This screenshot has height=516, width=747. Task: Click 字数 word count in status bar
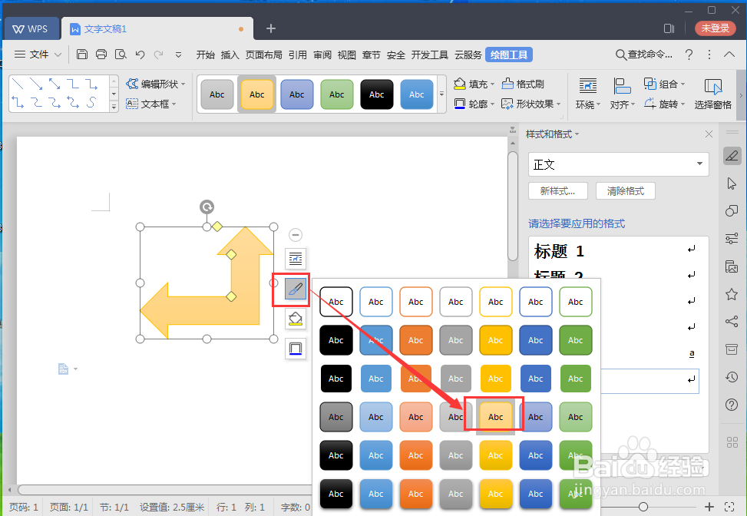click(296, 507)
